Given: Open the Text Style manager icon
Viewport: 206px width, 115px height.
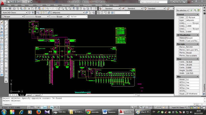Looking at the screenshot, I should pos(100,9).
